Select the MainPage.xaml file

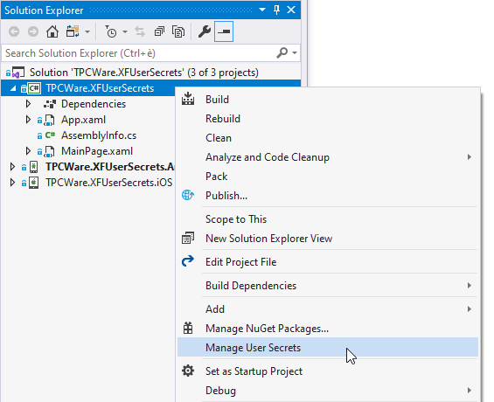(97, 151)
